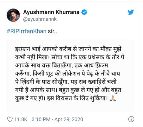Like the tweet with the heart icon
Viewport: 143px width, 127px height.
point(10,119)
